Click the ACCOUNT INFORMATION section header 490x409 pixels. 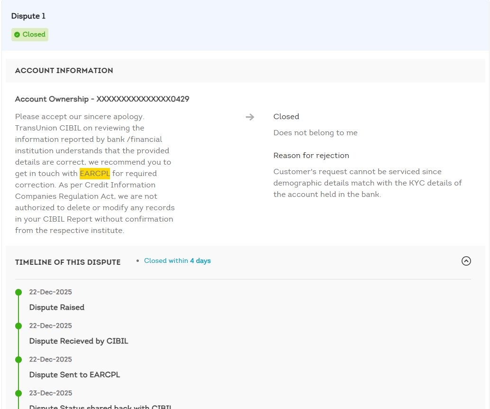click(64, 71)
